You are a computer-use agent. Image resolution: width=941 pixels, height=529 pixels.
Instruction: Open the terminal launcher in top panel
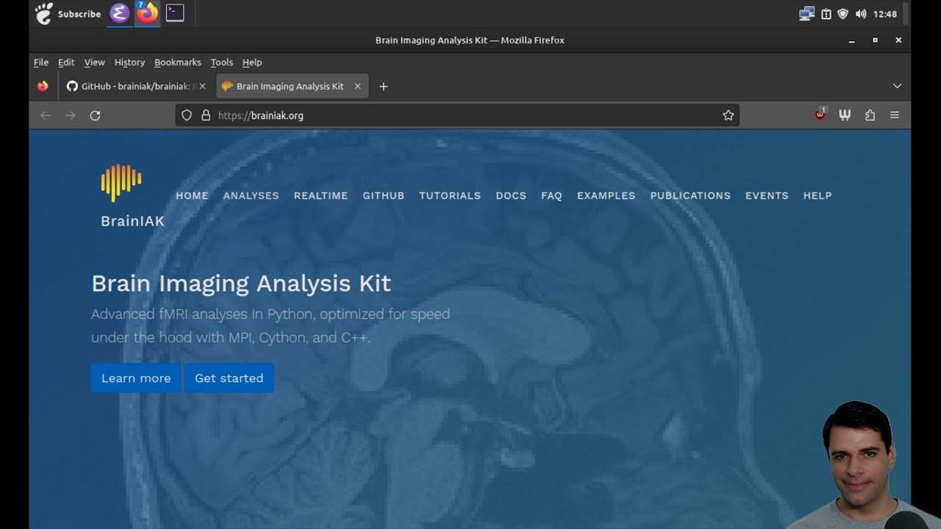(x=174, y=12)
